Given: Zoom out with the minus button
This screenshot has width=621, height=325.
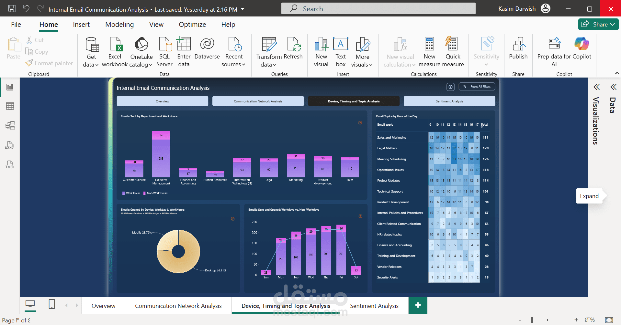Looking at the screenshot, I should [520, 320].
